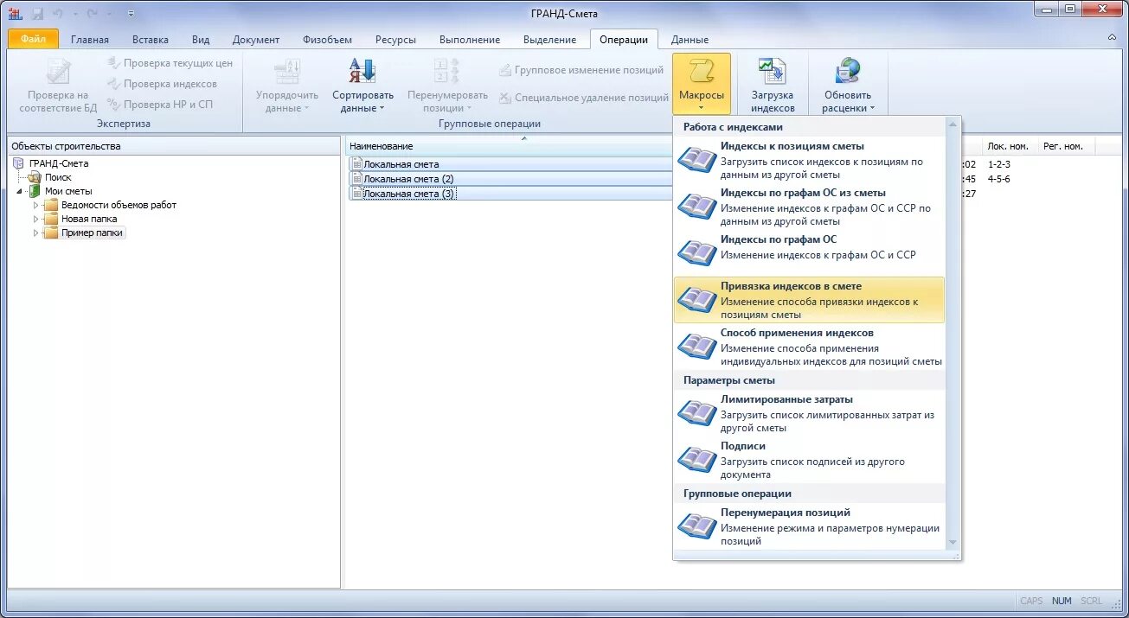Click the Save icon in the quick access toolbar
The height and width of the screenshot is (618, 1129).
[37, 14]
